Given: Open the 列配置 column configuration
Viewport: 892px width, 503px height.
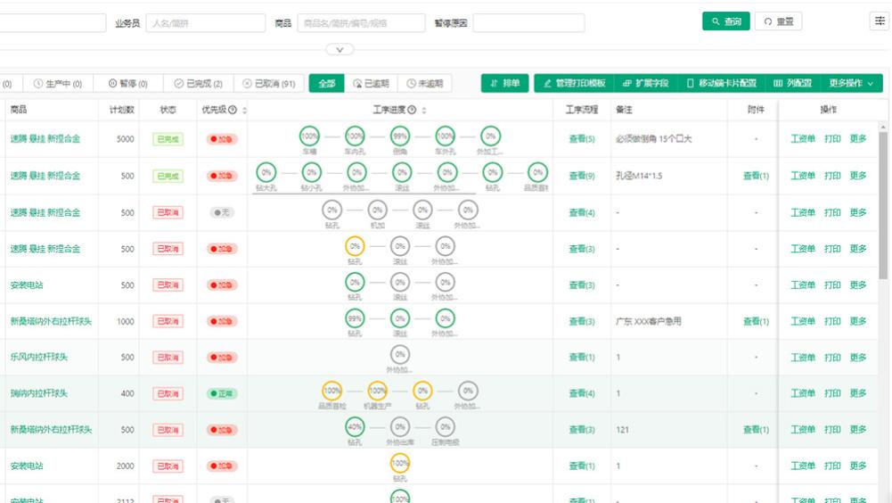Looking at the screenshot, I should point(792,83).
